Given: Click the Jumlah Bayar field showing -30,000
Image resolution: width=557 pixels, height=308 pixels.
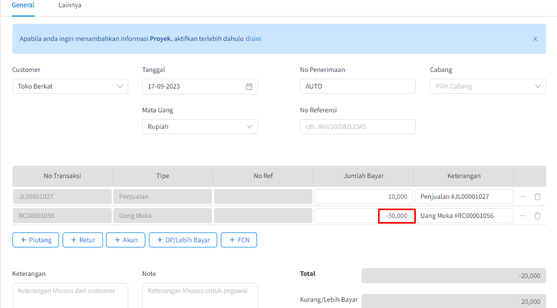Looking at the screenshot, I should [x=364, y=216].
